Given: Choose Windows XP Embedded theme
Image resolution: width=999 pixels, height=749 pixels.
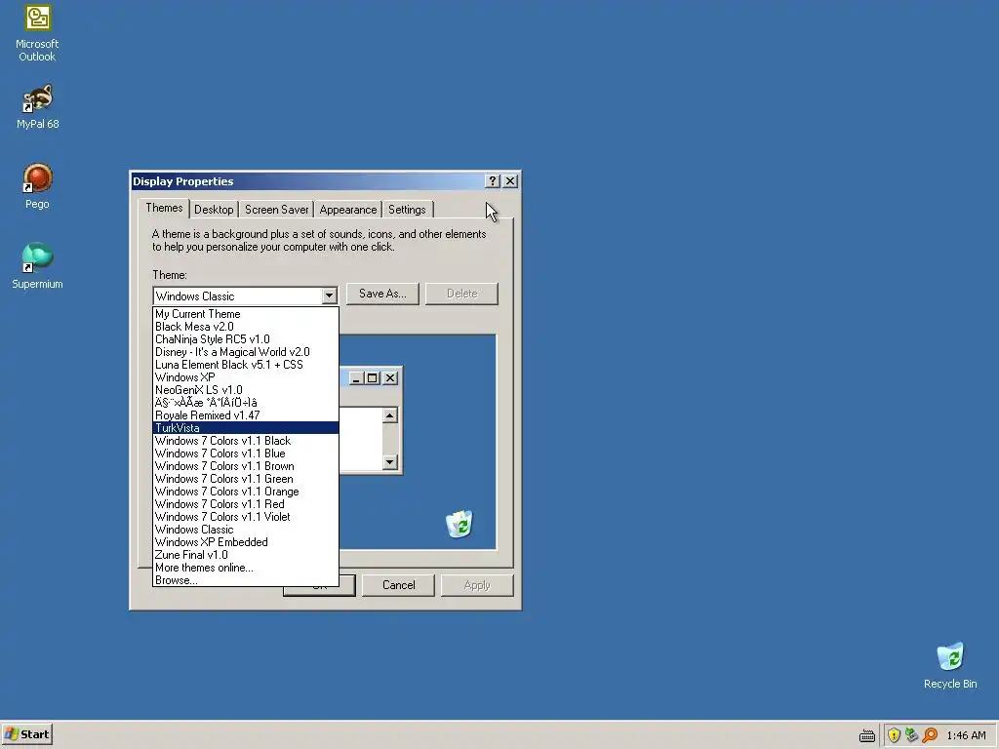Looking at the screenshot, I should (245, 542).
